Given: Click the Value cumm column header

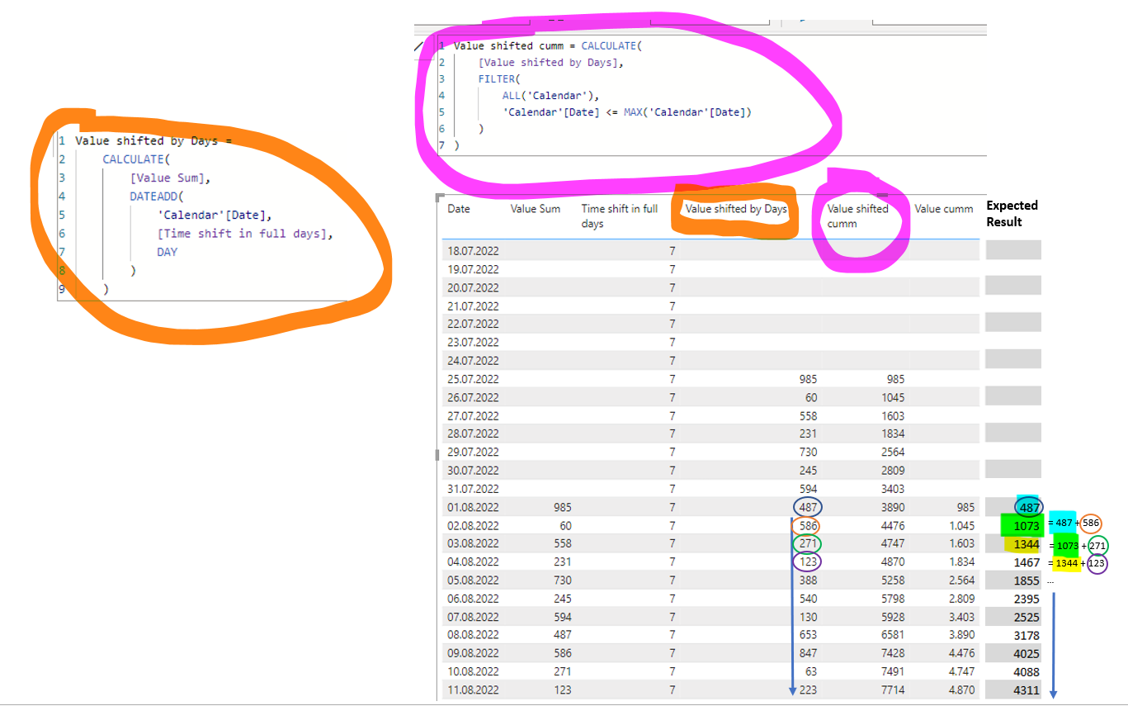Looking at the screenshot, I should 944,209.
